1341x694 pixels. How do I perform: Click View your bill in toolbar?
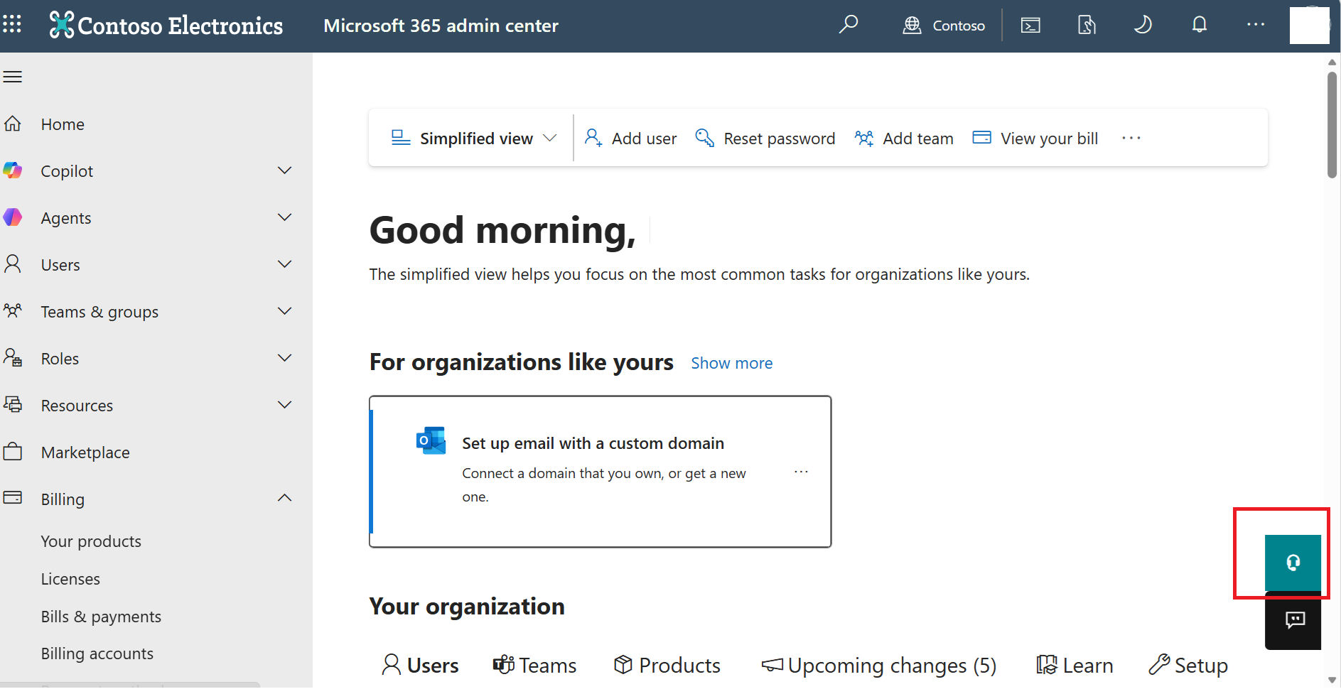coord(1035,138)
